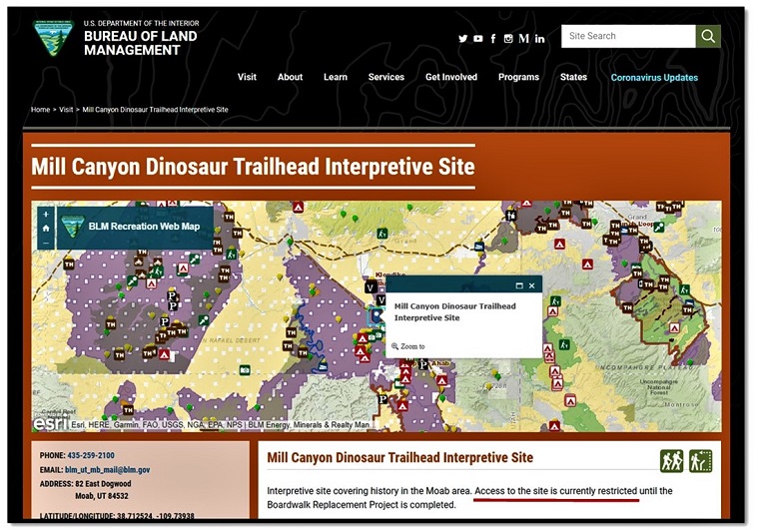Image resolution: width=759 pixels, height=530 pixels.
Task: Open the BLM Medium icon
Action: click(523, 38)
